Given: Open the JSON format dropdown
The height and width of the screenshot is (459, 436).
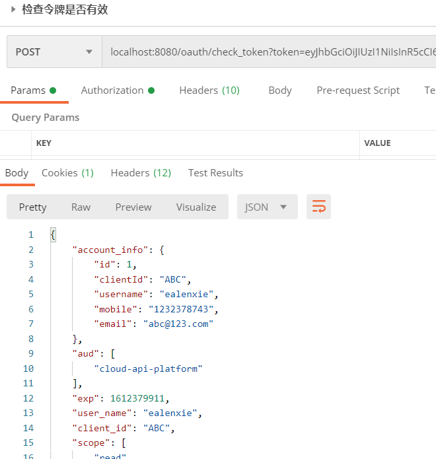Looking at the screenshot, I should [x=267, y=207].
